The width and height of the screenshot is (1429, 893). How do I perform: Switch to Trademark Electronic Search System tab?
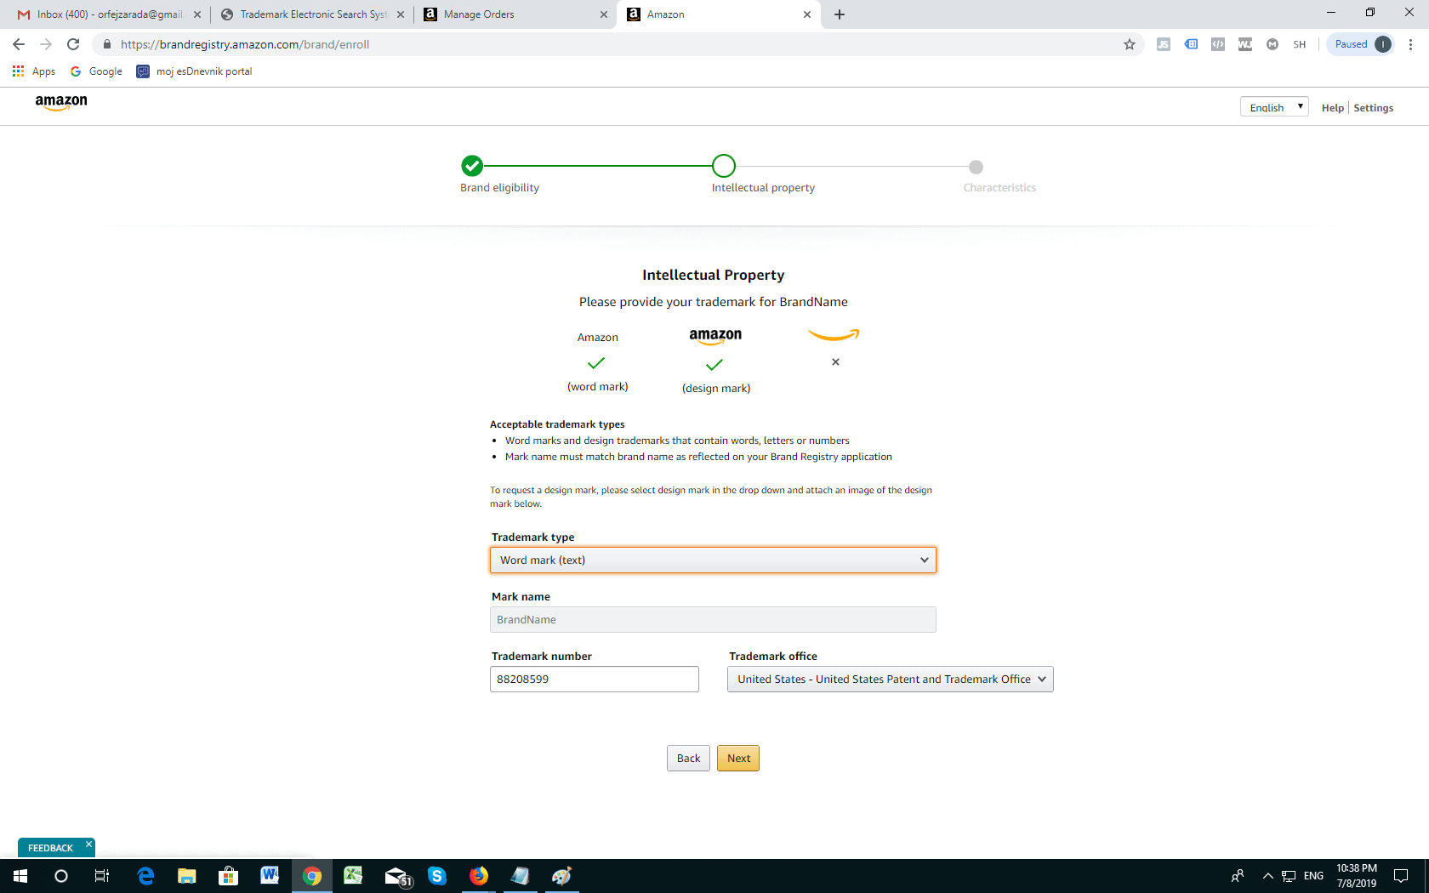pos(311,14)
